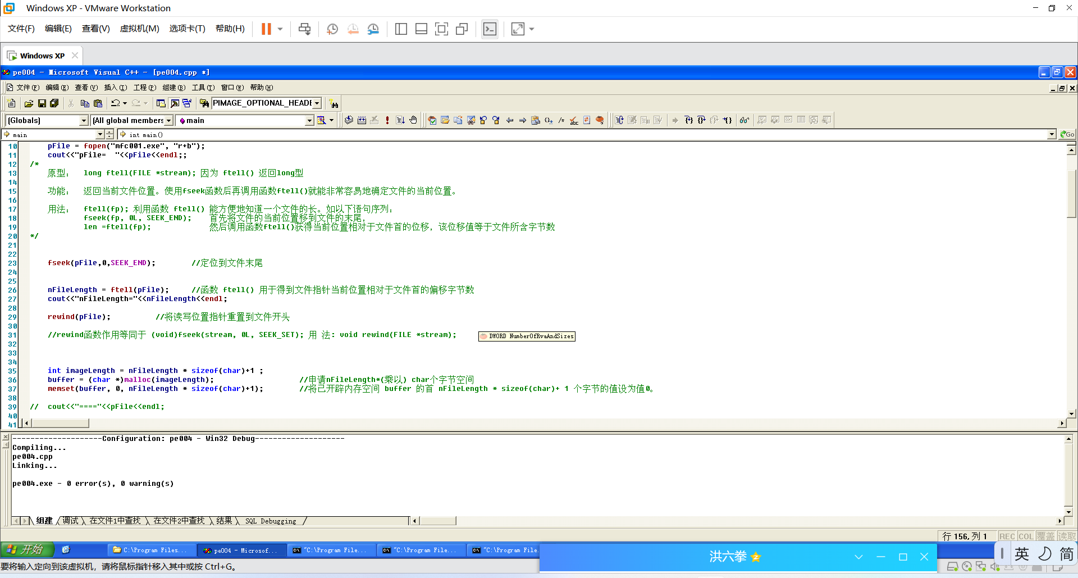Toggle VMware thumbnail bar view icon
Image resolution: width=1078 pixels, height=578 pixels.
[421, 29]
